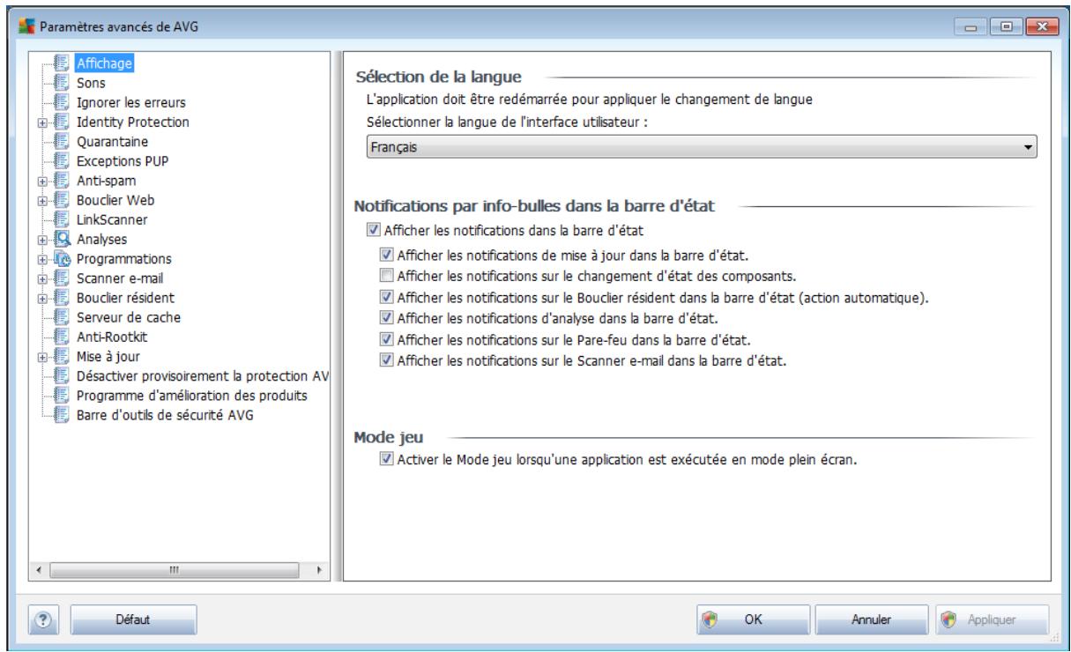The image size is (1071, 652).
Task: Uncheck notifications de mise à jour checkbox
Action: (388, 256)
